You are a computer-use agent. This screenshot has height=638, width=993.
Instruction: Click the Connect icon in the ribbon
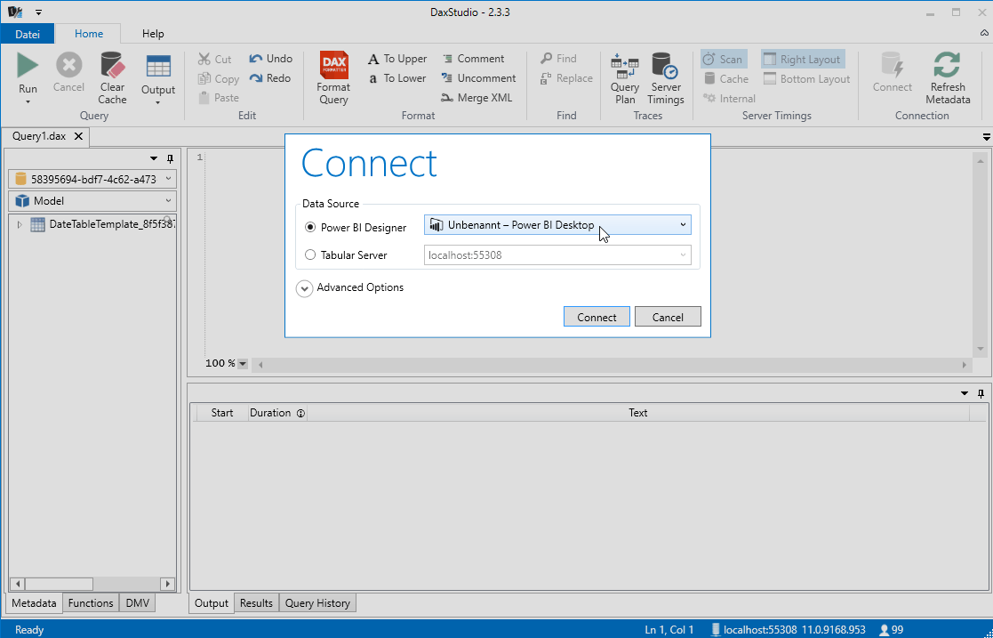[893, 65]
